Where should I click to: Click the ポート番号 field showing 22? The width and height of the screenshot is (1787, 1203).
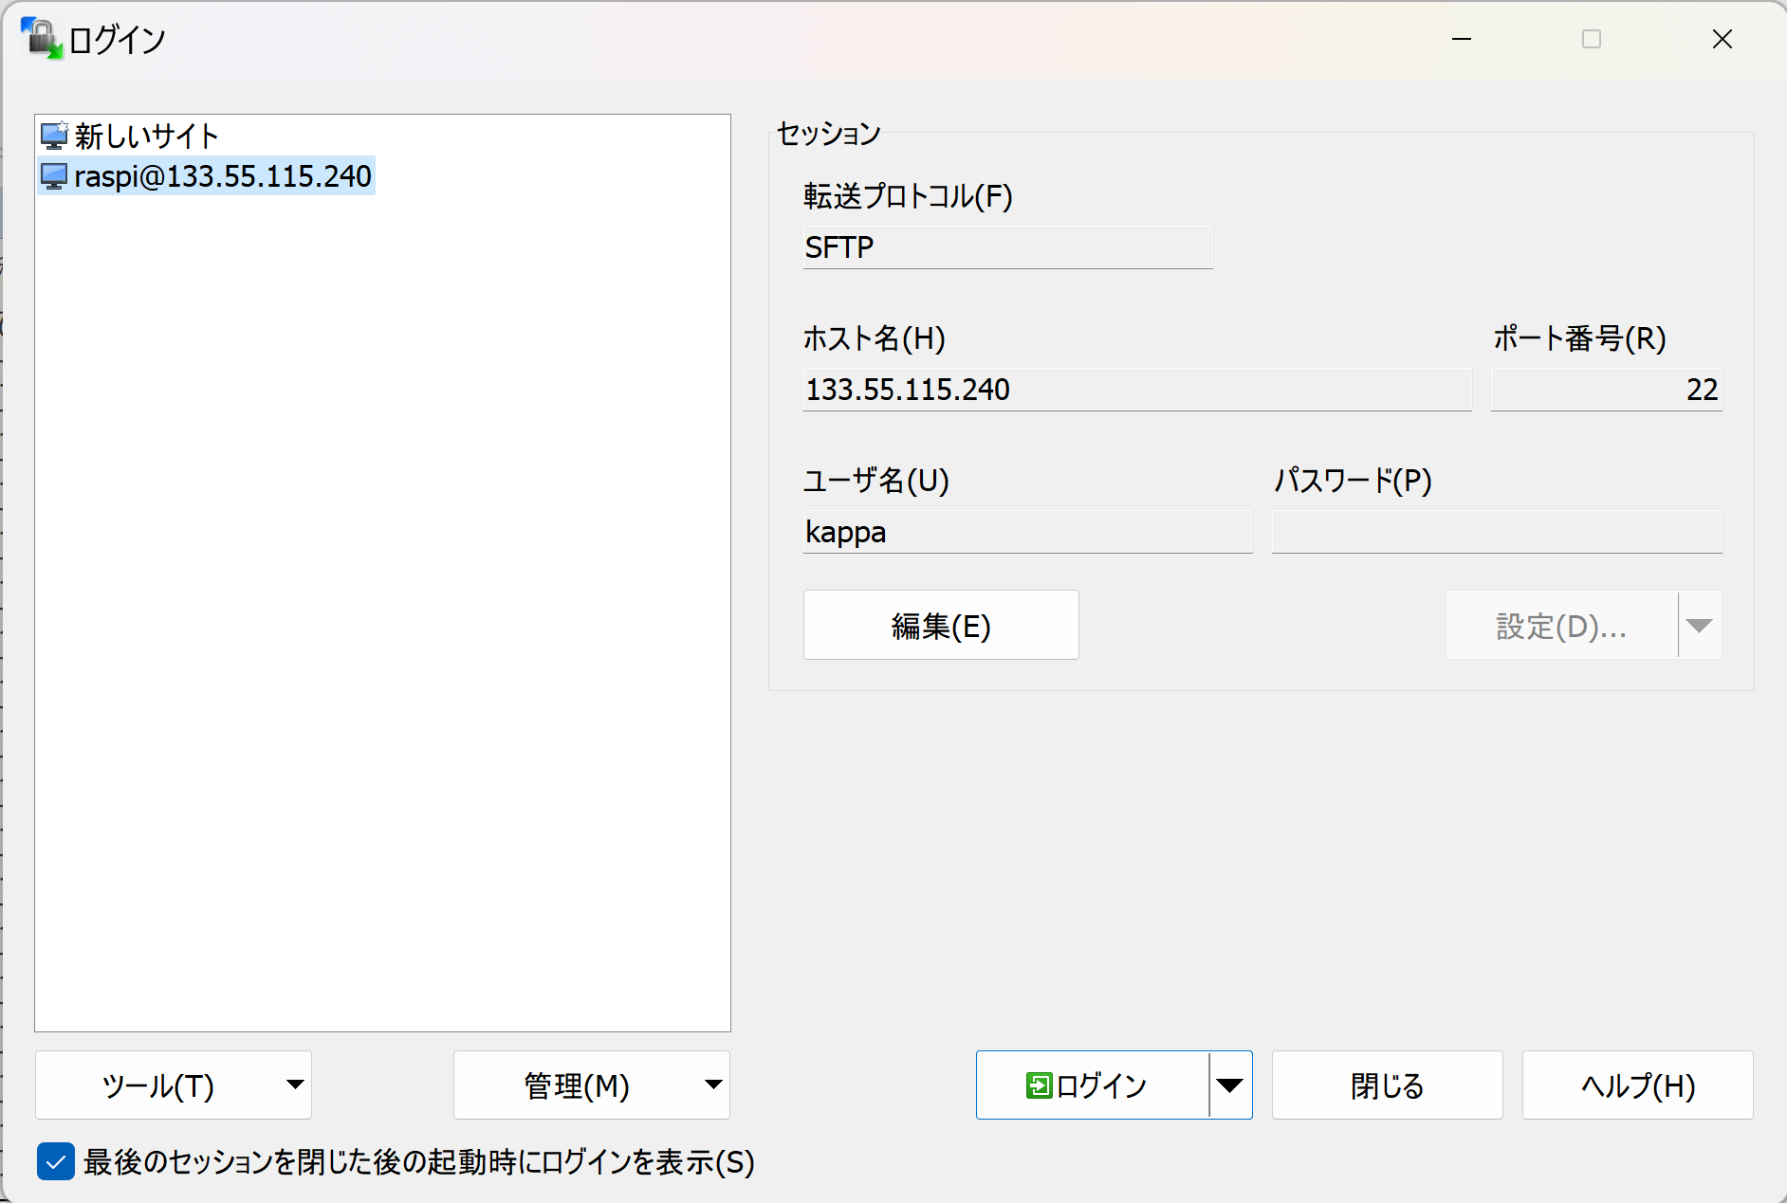(x=1606, y=389)
